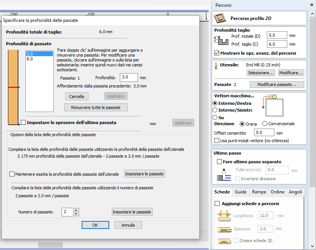The width and height of the screenshot is (316, 250).
Task: Click the Percorsi panel scroll down arrow
Action: click(x=312, y=246)
